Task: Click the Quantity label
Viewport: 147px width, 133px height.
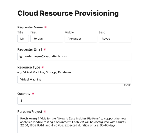Action: click(24, 94)
